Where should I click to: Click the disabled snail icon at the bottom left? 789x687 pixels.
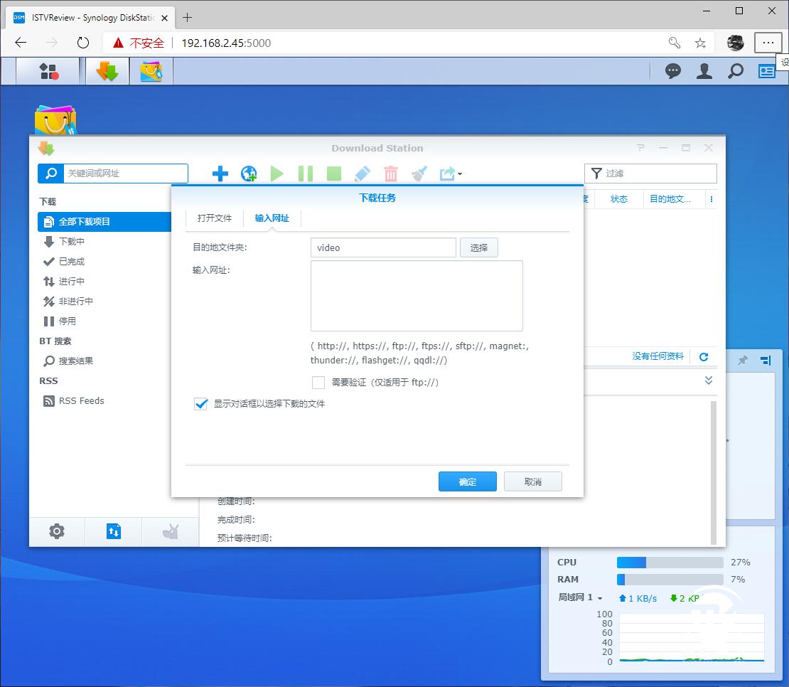(x=171, y=531)
